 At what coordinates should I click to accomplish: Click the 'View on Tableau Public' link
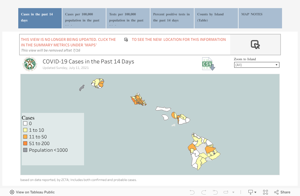[x=35, y=192]
